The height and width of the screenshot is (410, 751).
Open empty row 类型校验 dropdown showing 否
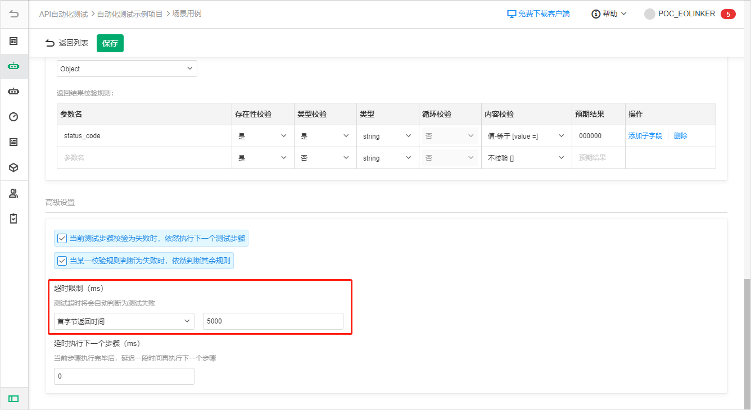(x=325, y=158)
